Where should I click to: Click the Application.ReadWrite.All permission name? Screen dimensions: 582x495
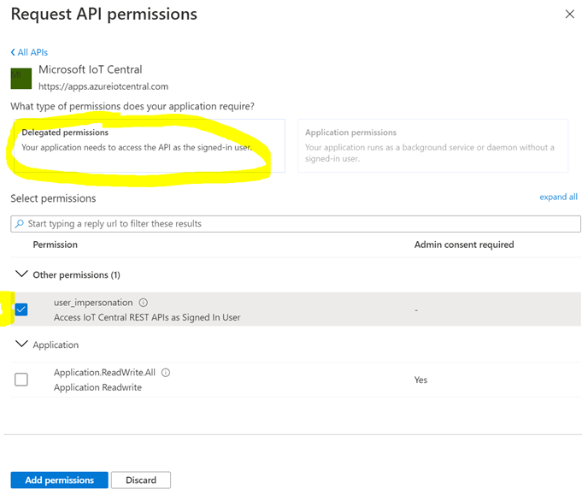coord(104,373)
